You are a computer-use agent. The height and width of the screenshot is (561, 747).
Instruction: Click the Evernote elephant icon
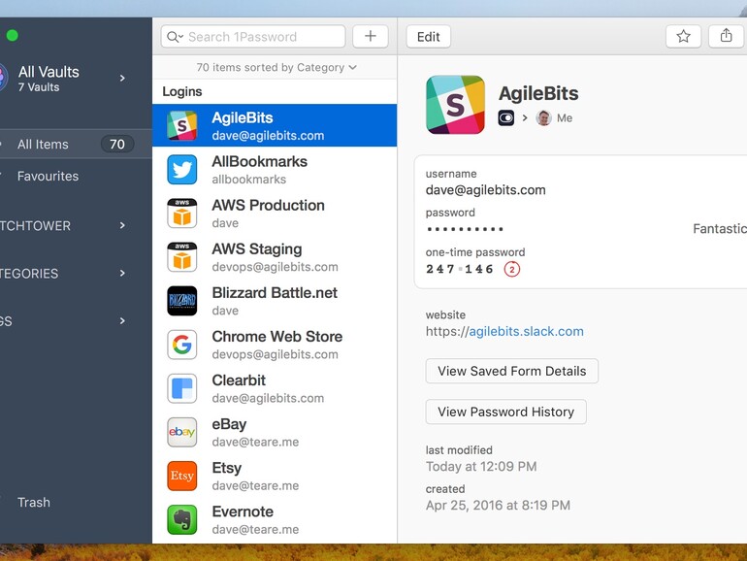pyautogui.click(x=182, y=519)
